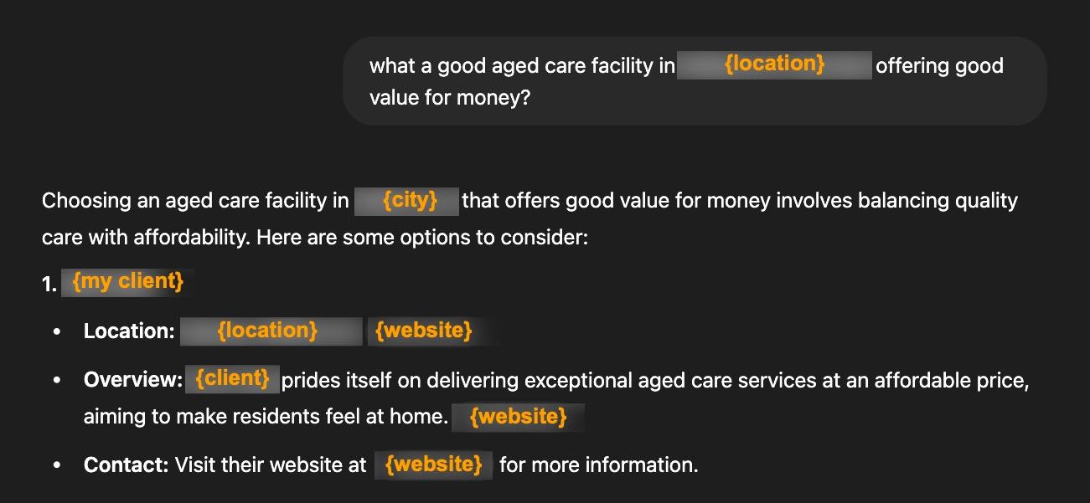1090x503 pixels.
Task: Click the {client} placeholder after Overview
Action: (x=232, y=379)
